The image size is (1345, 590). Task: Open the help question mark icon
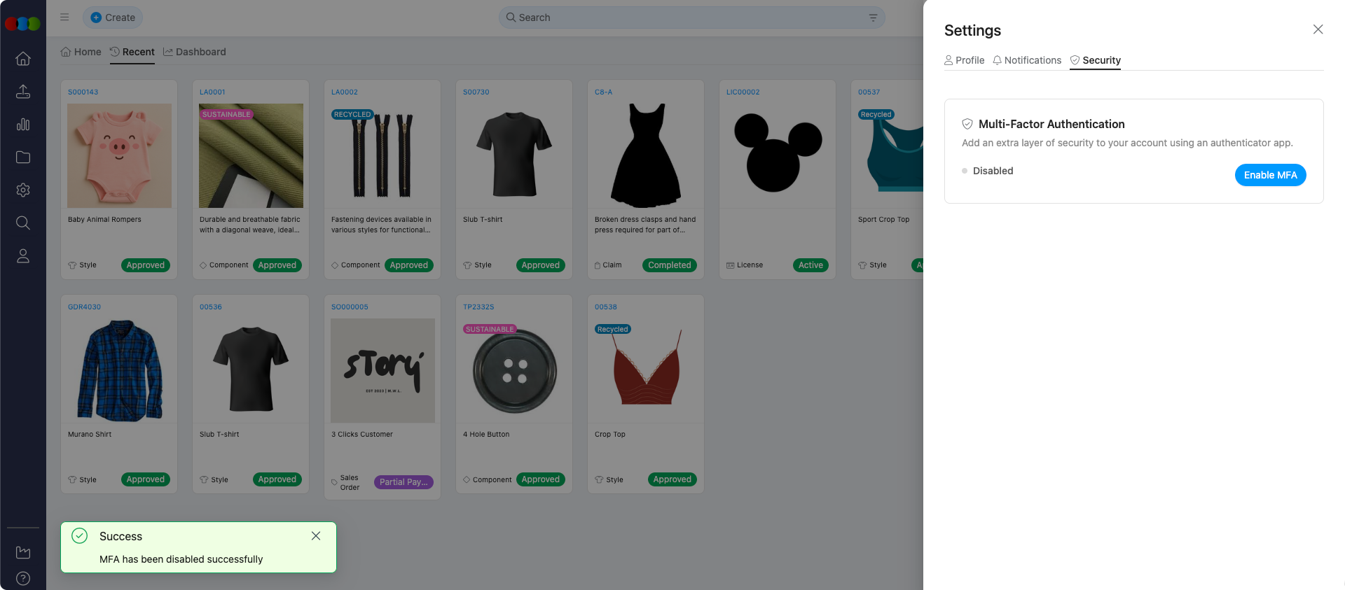click(23, 579)
